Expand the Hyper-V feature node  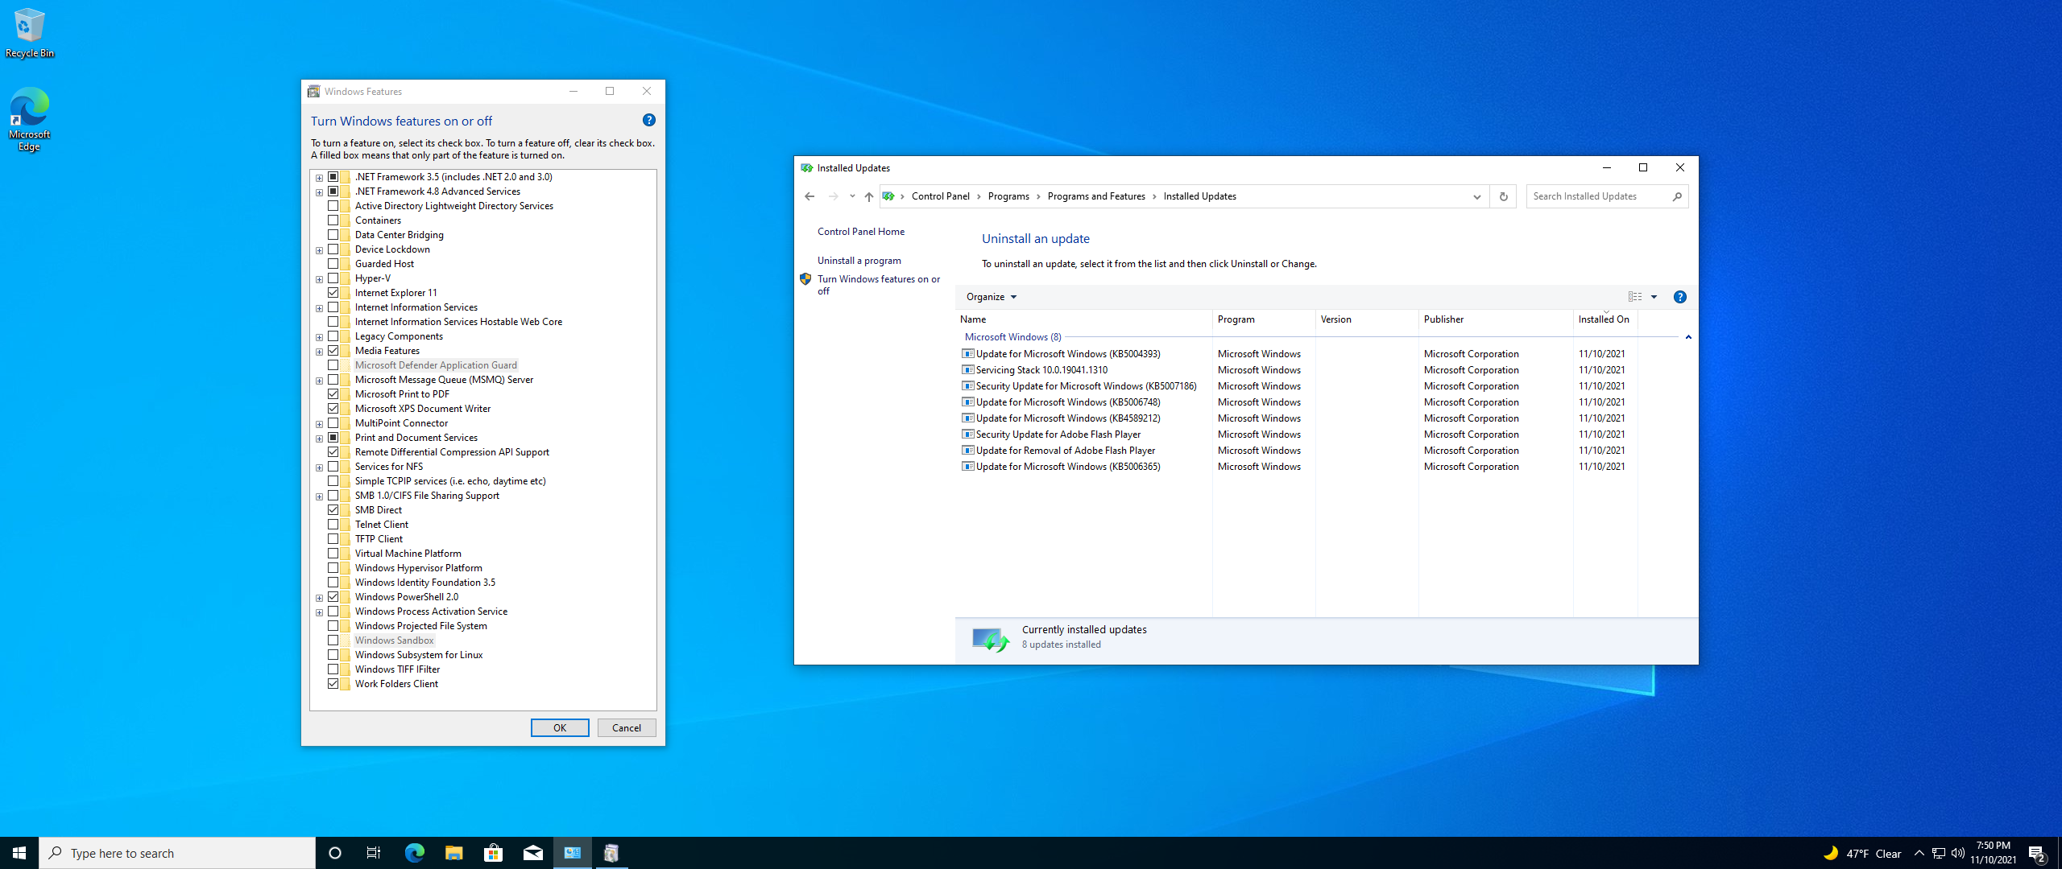pos(320,279)
